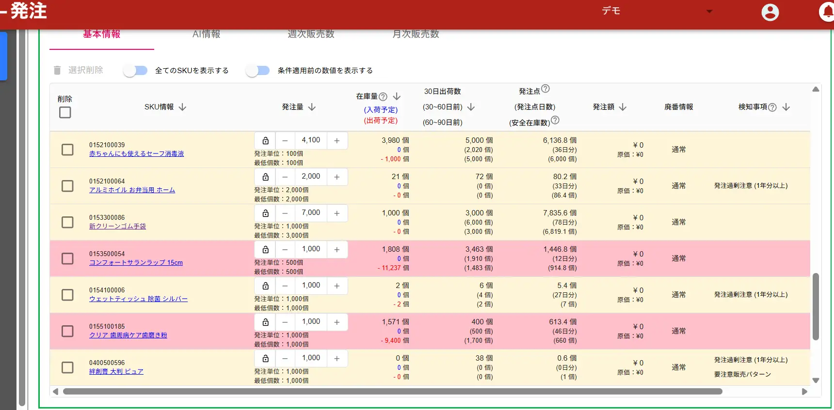Sort by SKU情報 using its arrow
This screenshot has height=410, width=834.
(182, 107)
